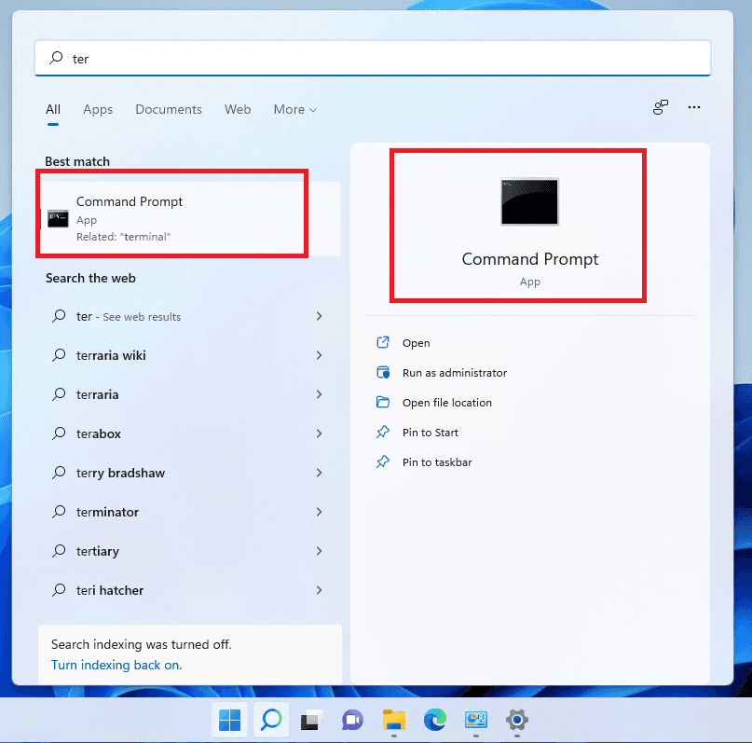
Task: Expand the More dropdown
Action: (x=295, y=109)
